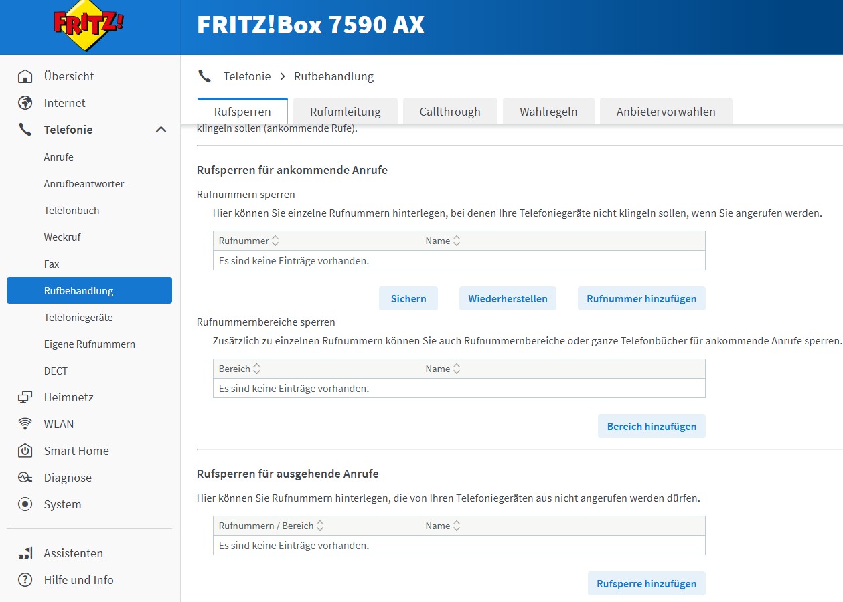843x602 pixels.
Task: Open the Rufumleitung tab
Action: tap(346, 111)
